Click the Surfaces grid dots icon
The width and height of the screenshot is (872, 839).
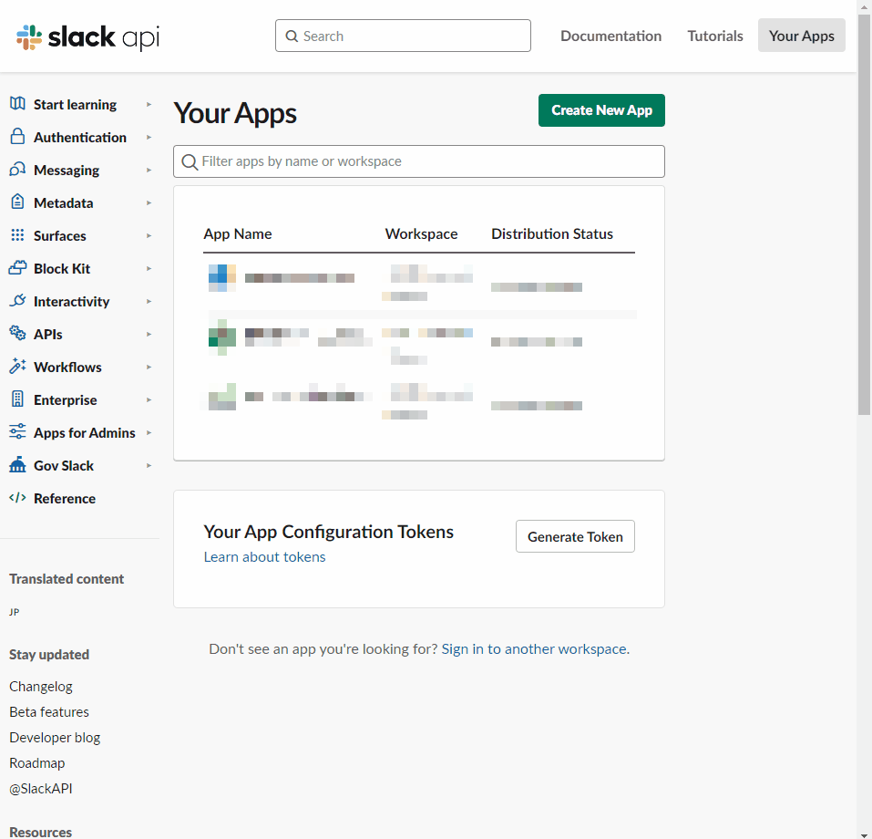17,235
